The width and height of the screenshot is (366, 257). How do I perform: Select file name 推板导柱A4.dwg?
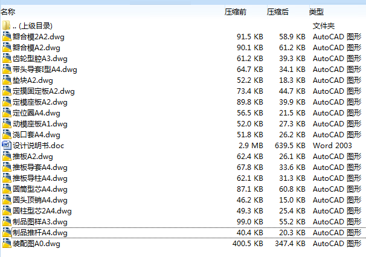[x=40, y=178]
